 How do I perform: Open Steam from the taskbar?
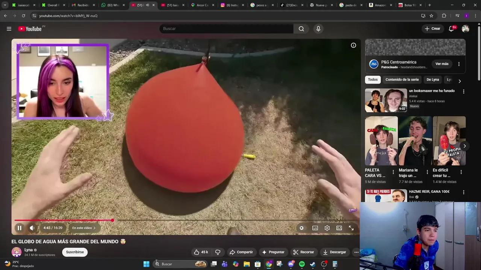313,264
